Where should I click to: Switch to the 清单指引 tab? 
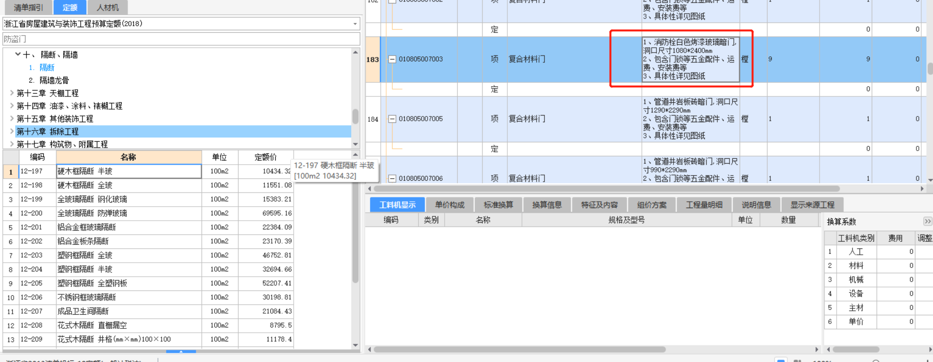28,7
